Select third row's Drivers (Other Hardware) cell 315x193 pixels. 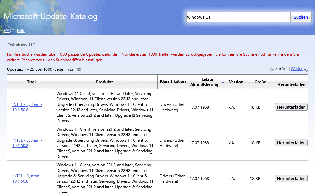(x=172, y=179)
